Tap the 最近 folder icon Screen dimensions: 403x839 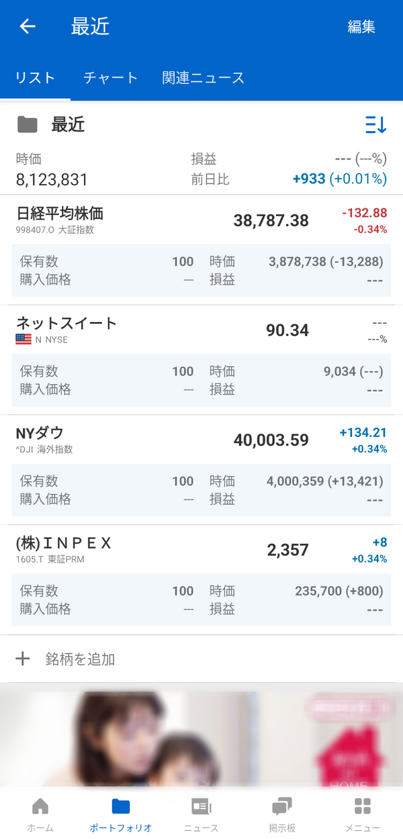tap(27, 124)
